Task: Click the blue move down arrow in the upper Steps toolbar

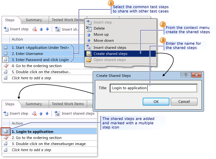Action: (x=47, y=29)
